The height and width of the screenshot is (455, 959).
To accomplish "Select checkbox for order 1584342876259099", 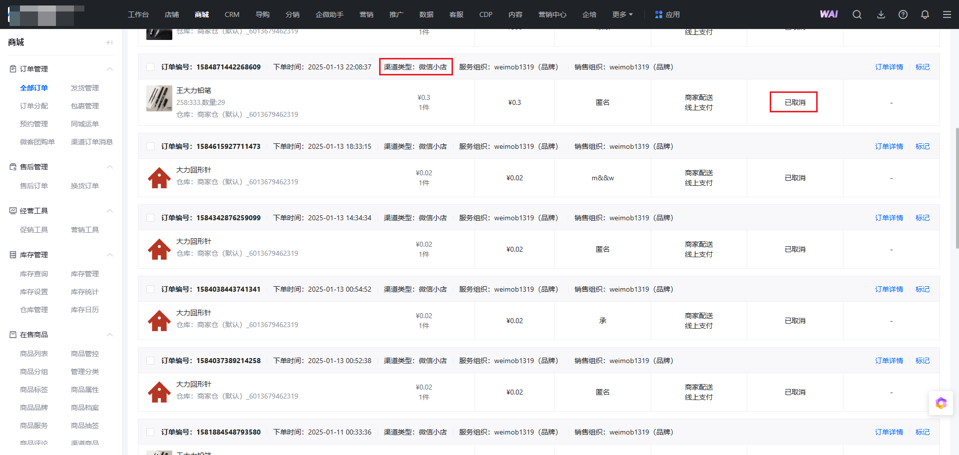I will pyautogui.click(x=150, y=218).
